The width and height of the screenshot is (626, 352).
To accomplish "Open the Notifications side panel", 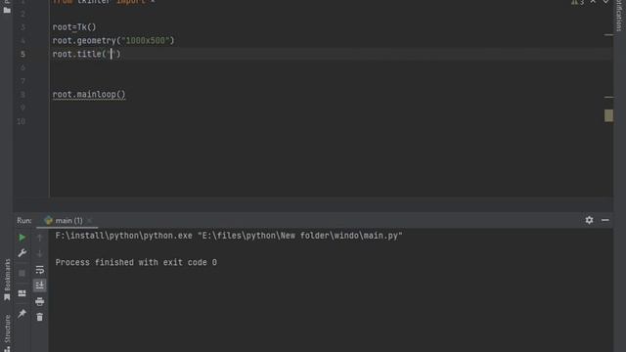I will (x=619, y=16).
